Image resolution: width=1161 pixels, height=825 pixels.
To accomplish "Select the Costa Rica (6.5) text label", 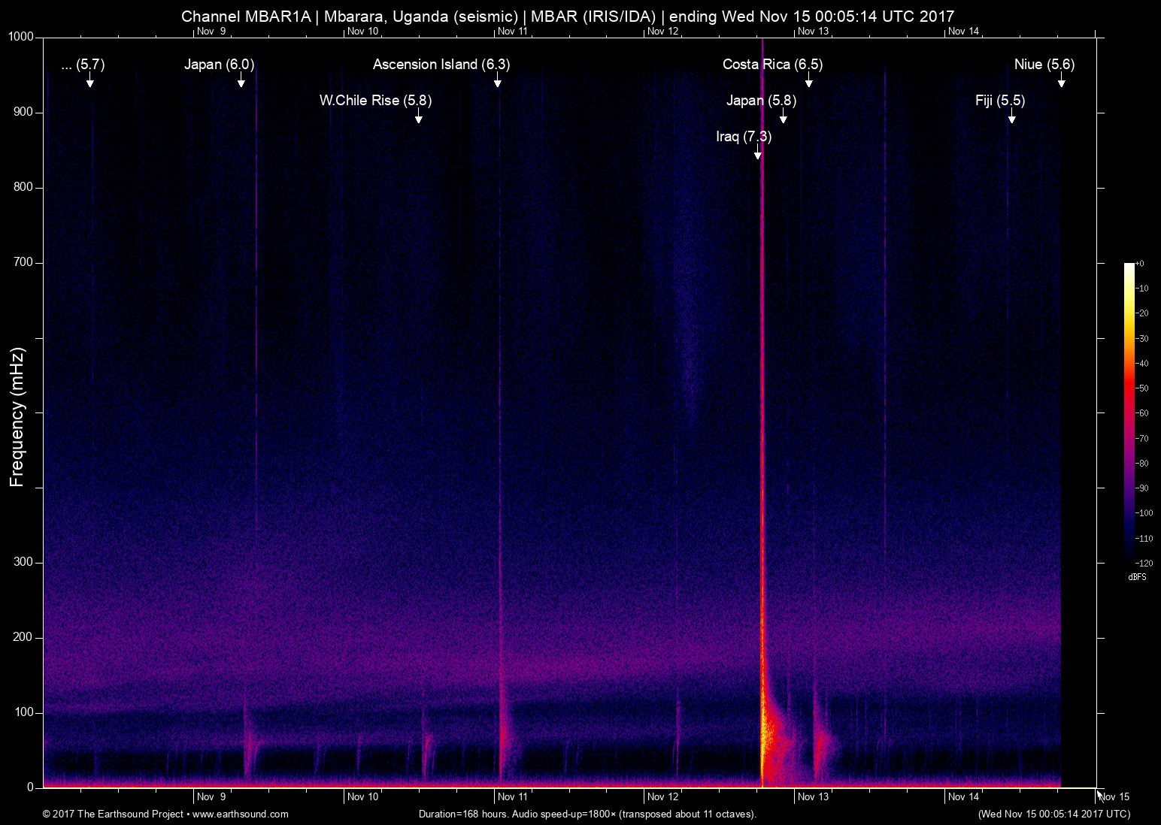I will click(772, 65).
